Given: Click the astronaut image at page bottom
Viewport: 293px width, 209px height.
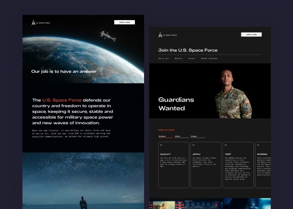Looking at the screenshot, I should pyautogui.click(x=83, y=181).
